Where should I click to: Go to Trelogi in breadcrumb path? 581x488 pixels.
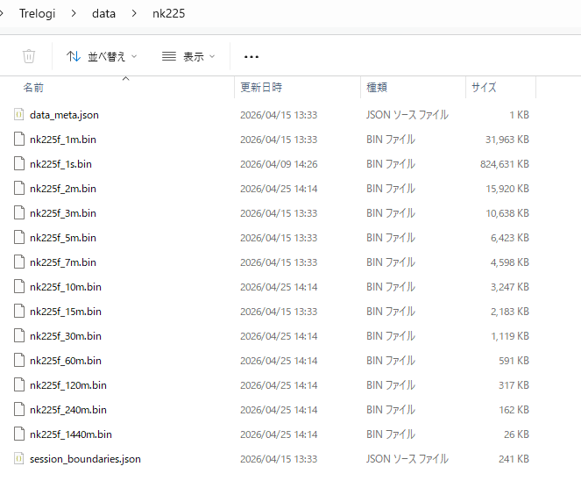pyautogui.click(x=37, y=14)
